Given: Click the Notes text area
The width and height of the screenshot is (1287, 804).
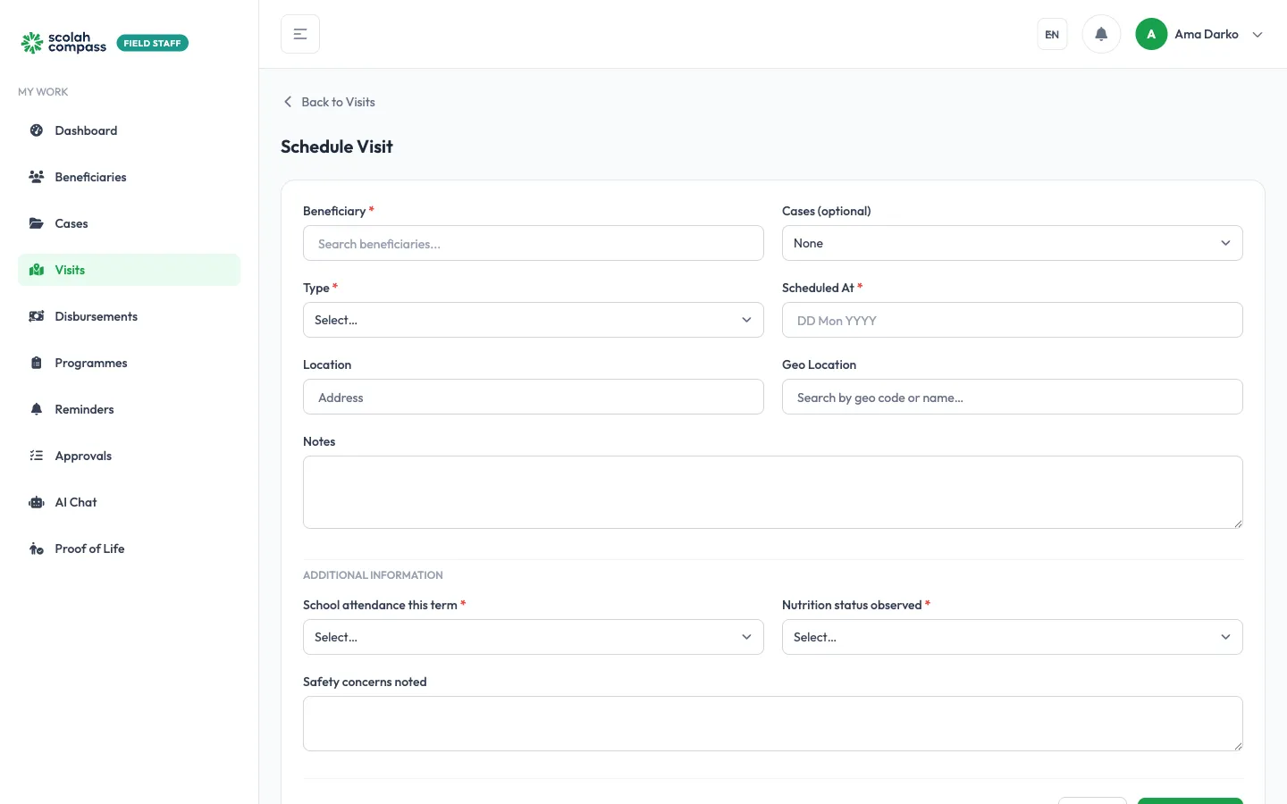Looking at the screenshot, I should click(x=772, y=492).
